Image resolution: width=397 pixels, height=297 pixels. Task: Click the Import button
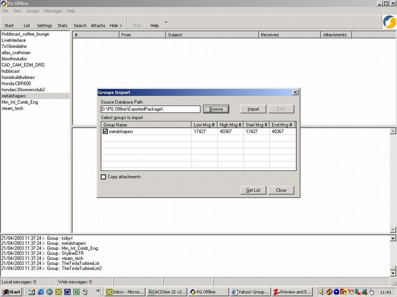pos(253,109)
